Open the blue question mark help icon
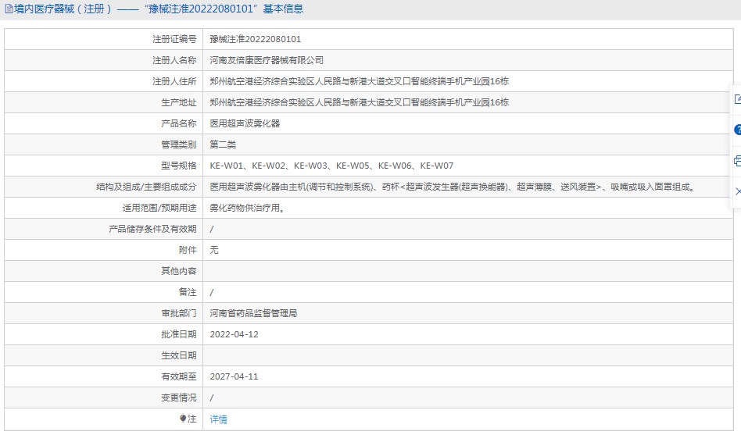This screenshot has height=435, width=741. 736,130
